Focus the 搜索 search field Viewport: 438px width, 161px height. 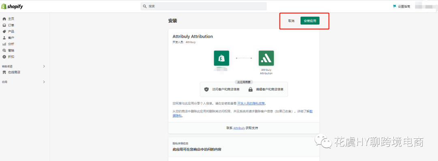click(204, 6)
